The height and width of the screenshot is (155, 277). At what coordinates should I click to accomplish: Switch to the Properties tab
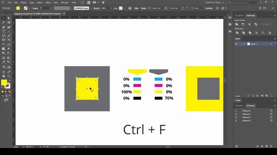pos(239,106)
